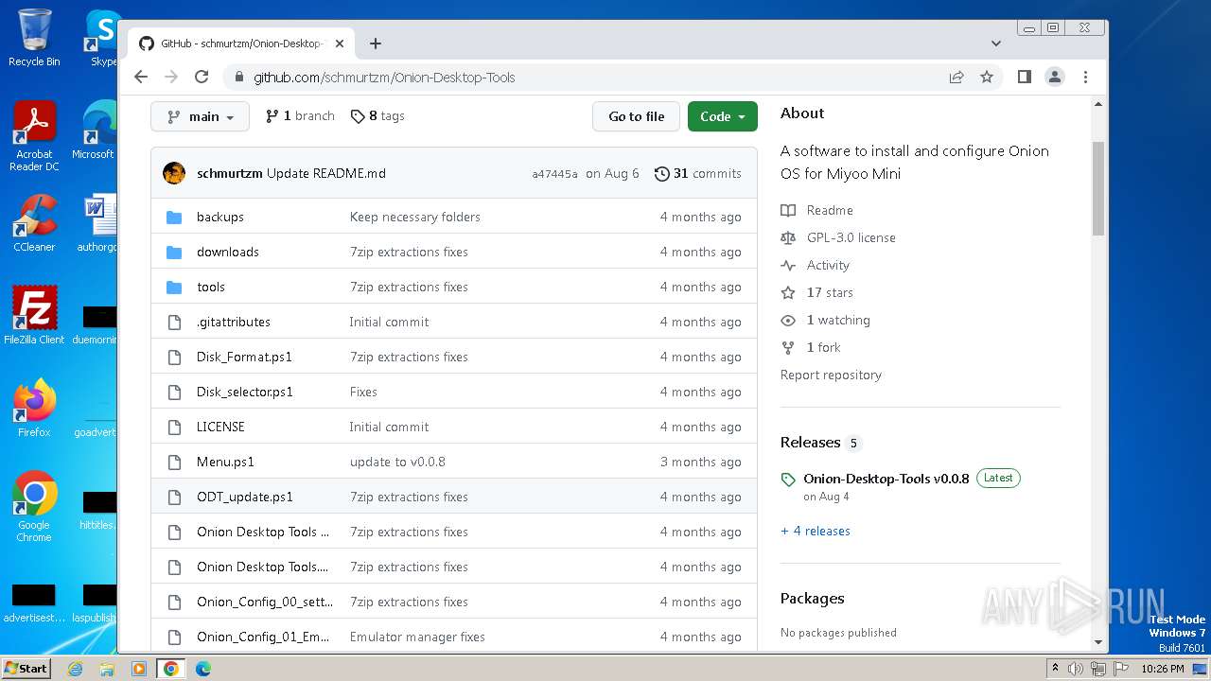The width and height of the screenshot is (1211, 681).
Task: Open the media player taskbar icon
Action: pyautogui.click(x=139, y=669)
